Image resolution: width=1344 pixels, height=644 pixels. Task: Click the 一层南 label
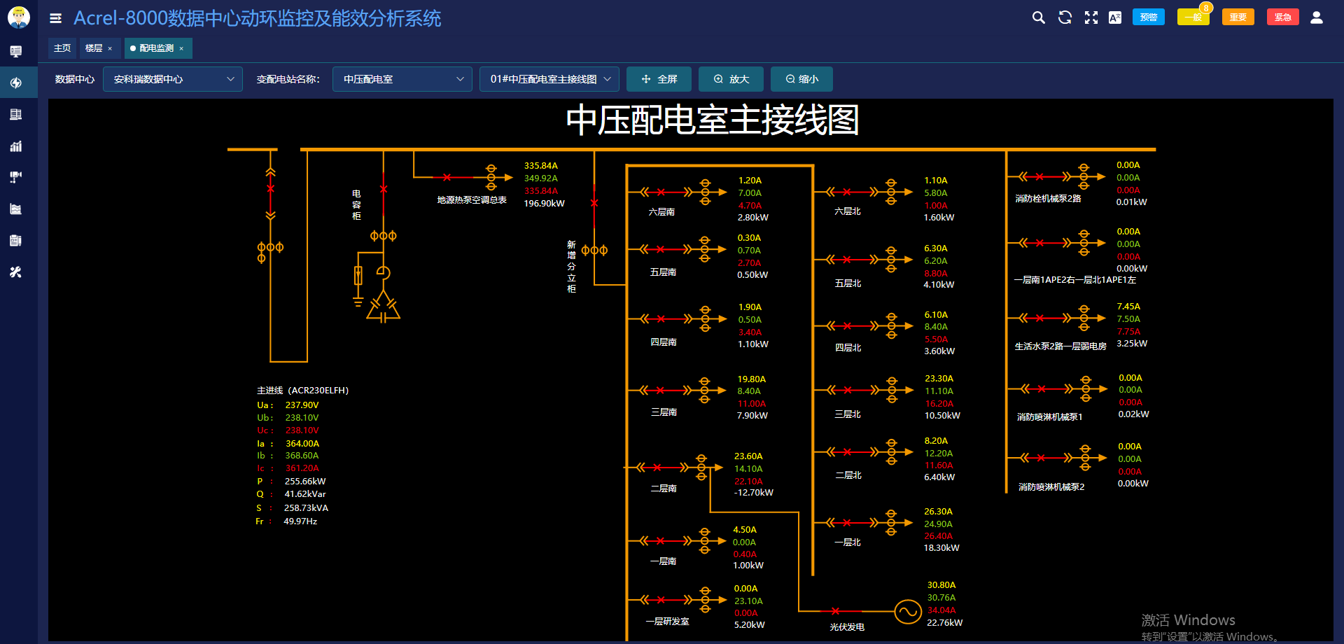(663, 561)
